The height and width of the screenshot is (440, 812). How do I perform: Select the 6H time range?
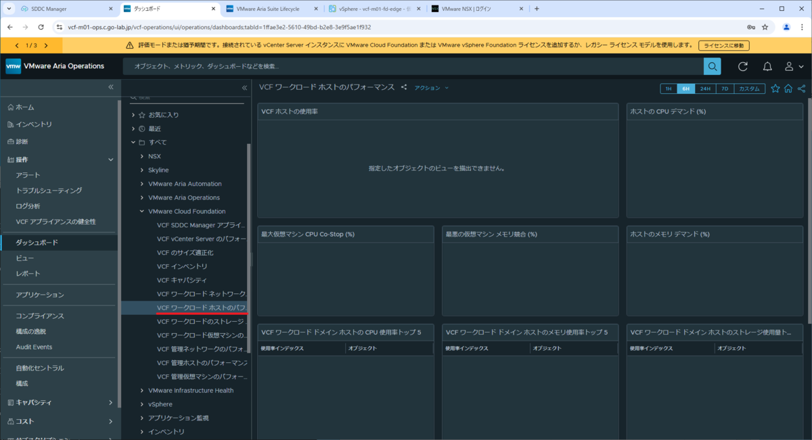(x=685, y=89)
